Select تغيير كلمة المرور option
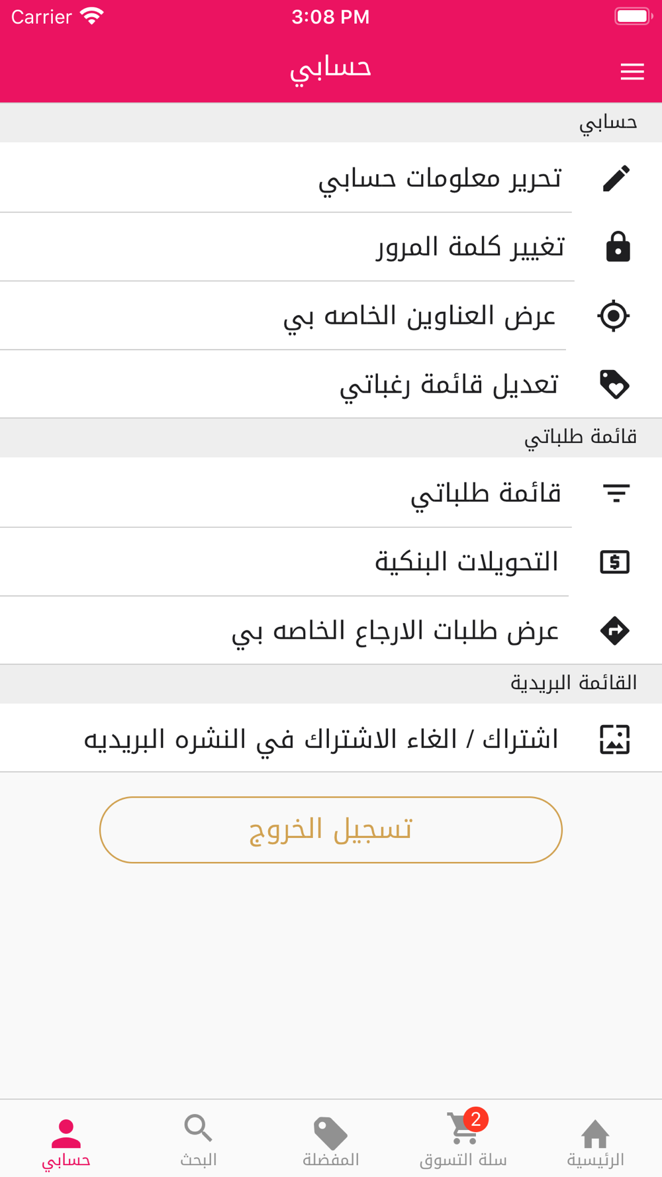 pos(331,247)
